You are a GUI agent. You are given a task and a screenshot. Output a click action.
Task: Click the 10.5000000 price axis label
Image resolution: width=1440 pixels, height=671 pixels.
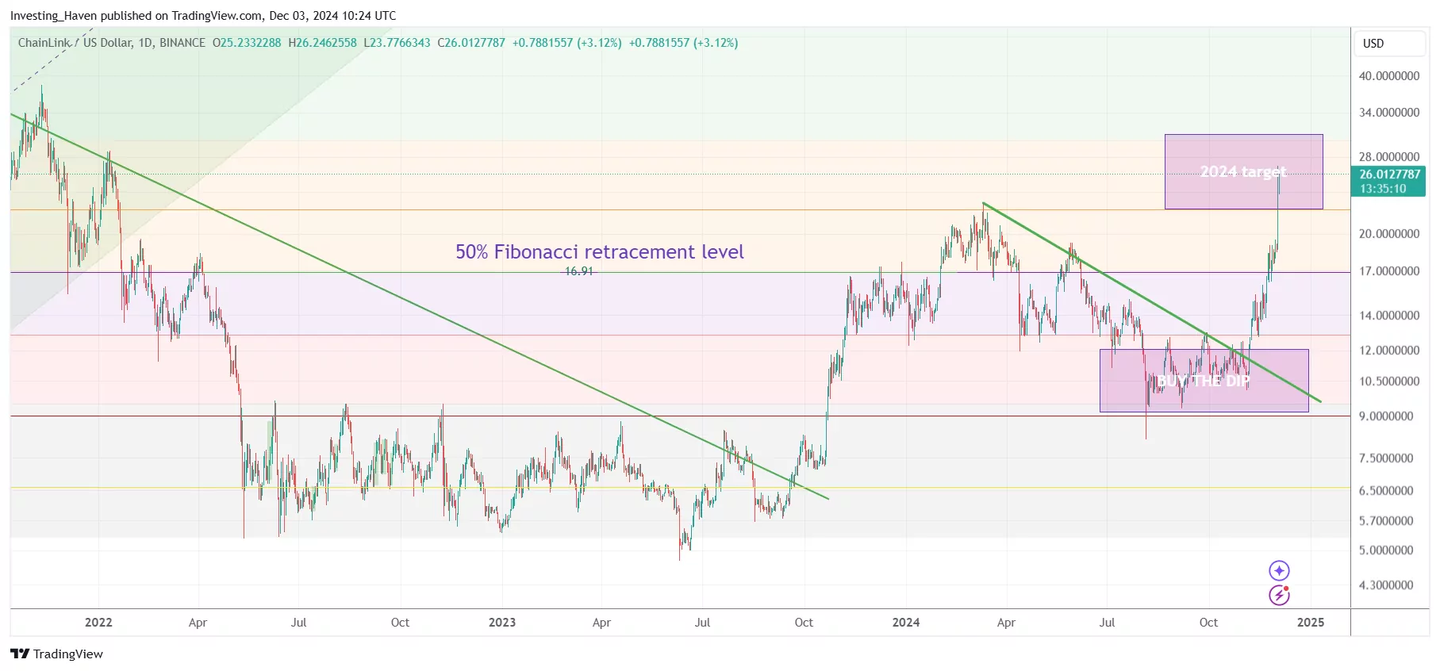pyautogui.click(x=1389, y=382)
